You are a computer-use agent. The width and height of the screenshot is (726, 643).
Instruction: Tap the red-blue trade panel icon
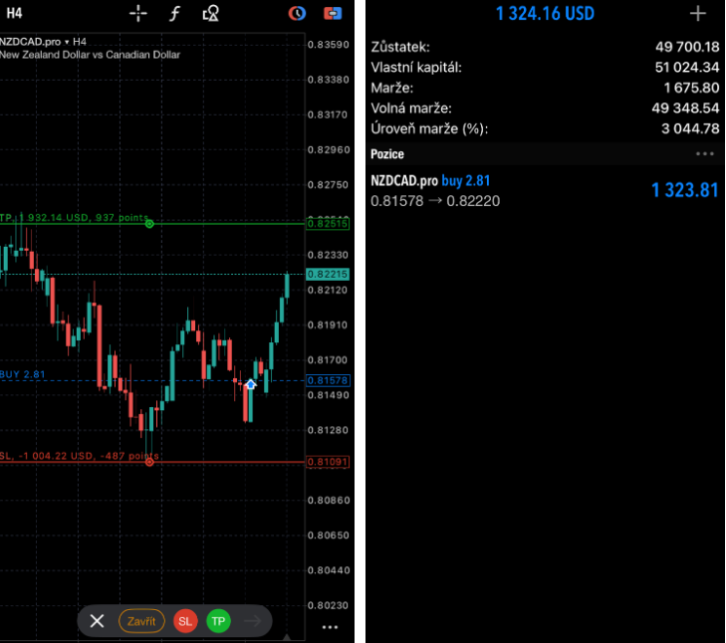pos(334,14)
